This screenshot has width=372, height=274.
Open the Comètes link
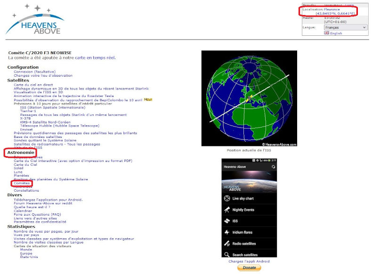(x=22, y=183)
